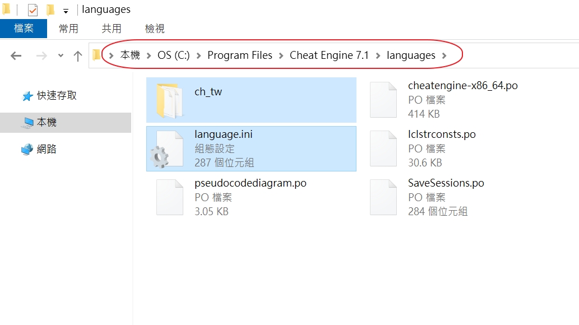579x325 pixels.
Task: Go back using the Back arrow
Action: (x=16, y=56)
